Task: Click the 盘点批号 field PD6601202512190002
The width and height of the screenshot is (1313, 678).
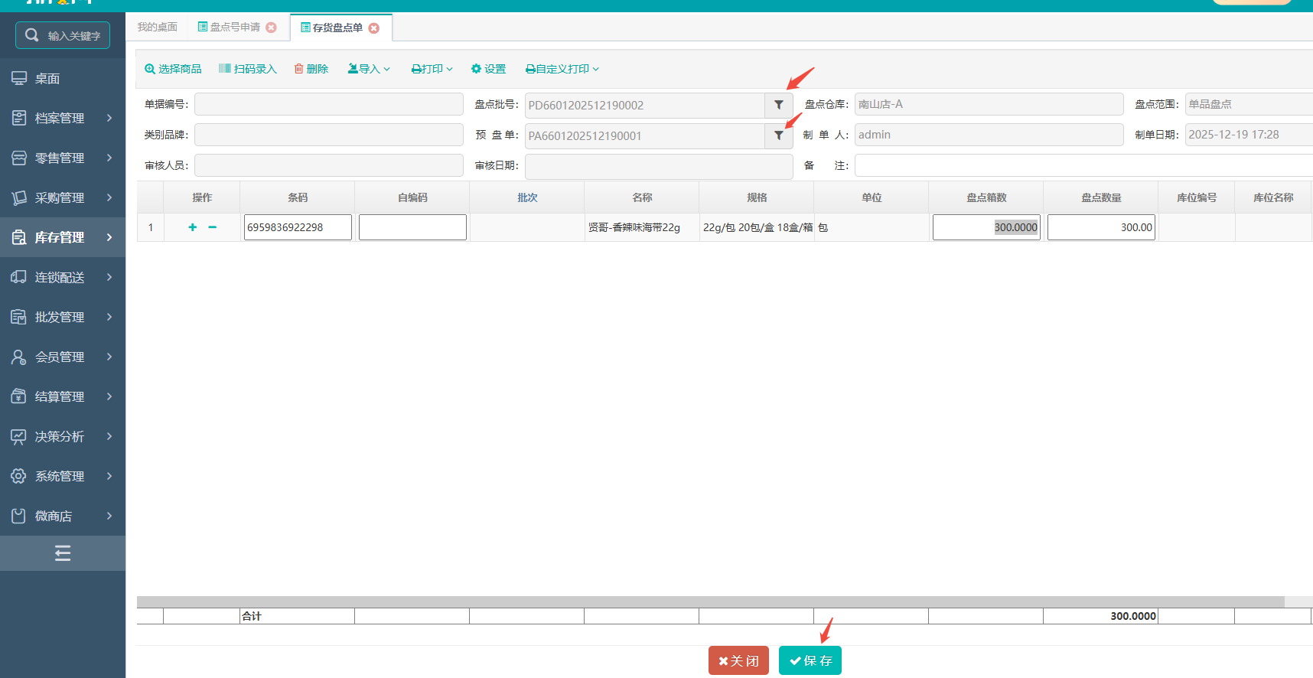Action: [x=645, y=105]
